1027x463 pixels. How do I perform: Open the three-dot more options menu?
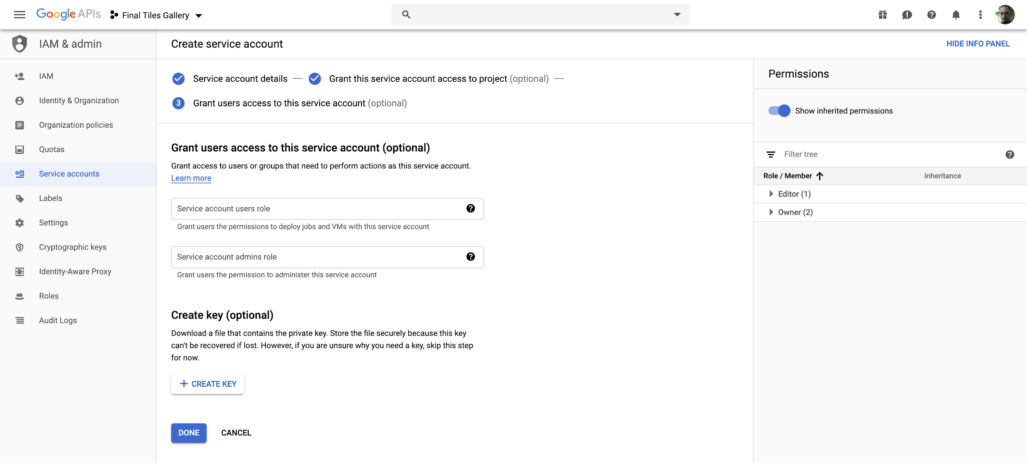coord(980,15)
